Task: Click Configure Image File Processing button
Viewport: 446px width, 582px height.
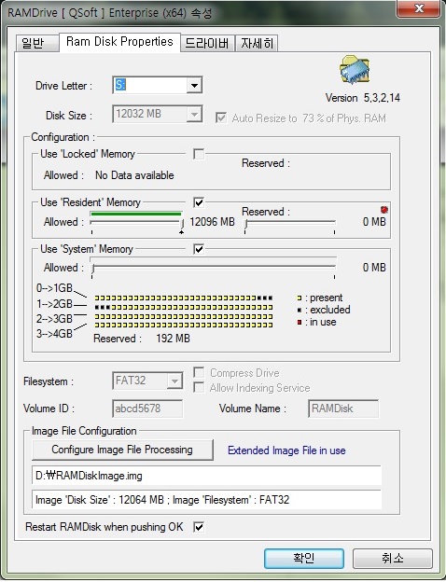Action: tap(122, 450)
